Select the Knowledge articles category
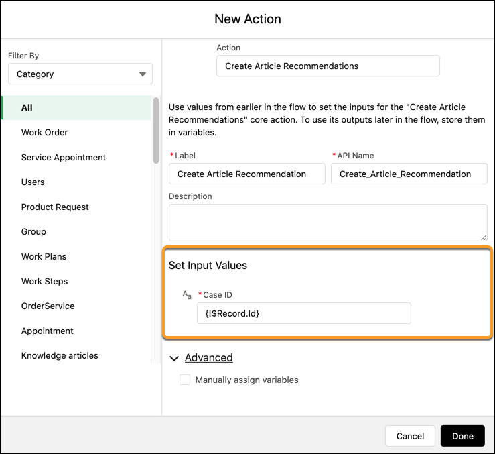Image resolution: width=495 pixels, height=454 pixels. (x=76, y=355)
